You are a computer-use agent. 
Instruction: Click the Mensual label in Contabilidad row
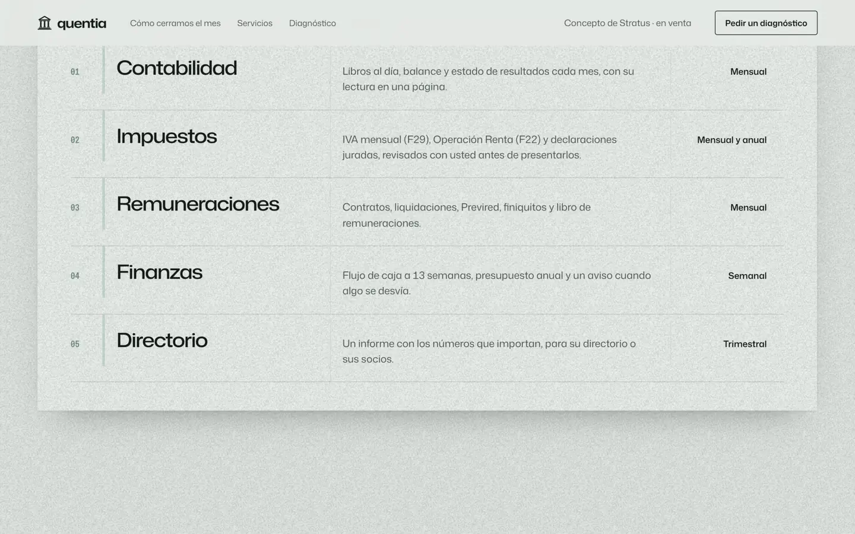coord(748,72)
